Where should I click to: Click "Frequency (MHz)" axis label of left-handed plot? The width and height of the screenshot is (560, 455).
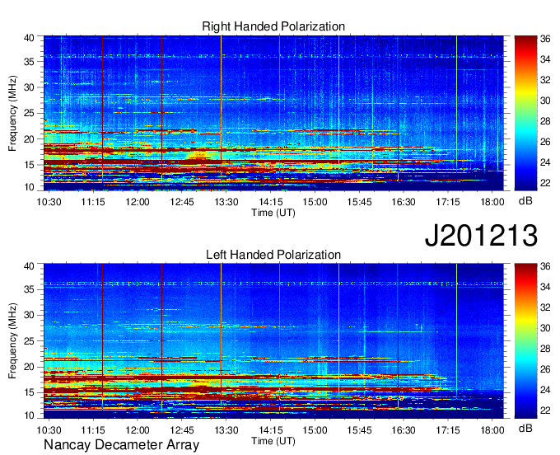point(12,341)
